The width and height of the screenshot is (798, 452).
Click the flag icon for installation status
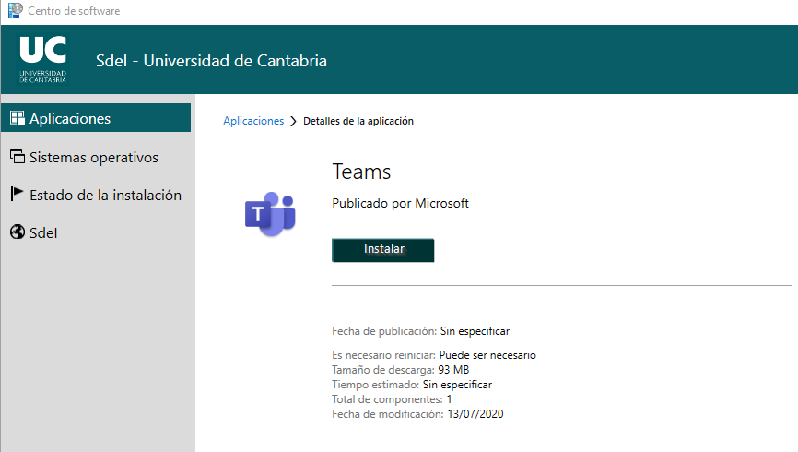pos(17,194)
